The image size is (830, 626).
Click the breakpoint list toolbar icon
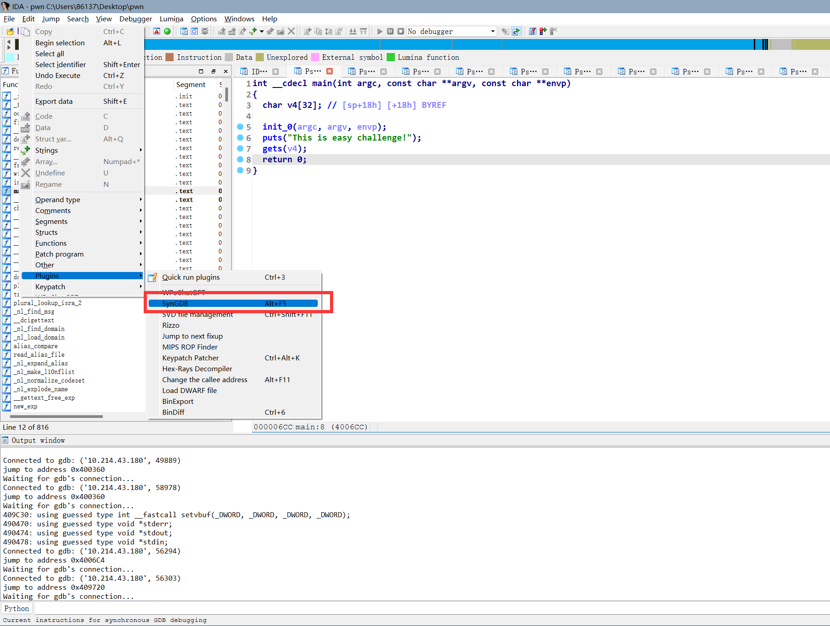(x=533, y=31)
